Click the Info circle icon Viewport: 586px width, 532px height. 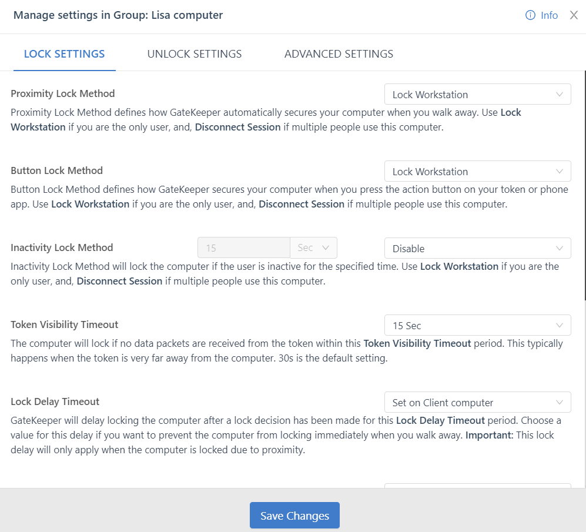(530, 15)
